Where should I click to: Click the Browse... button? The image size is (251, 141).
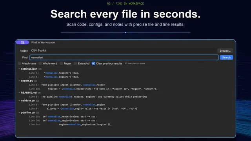[225, 51]
